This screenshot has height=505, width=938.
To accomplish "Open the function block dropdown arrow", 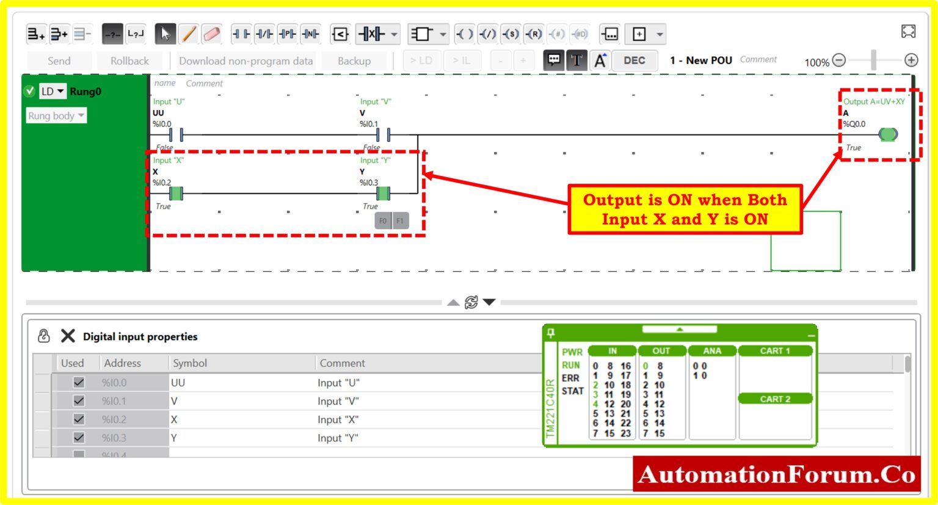I will click(x=443, y=34).
